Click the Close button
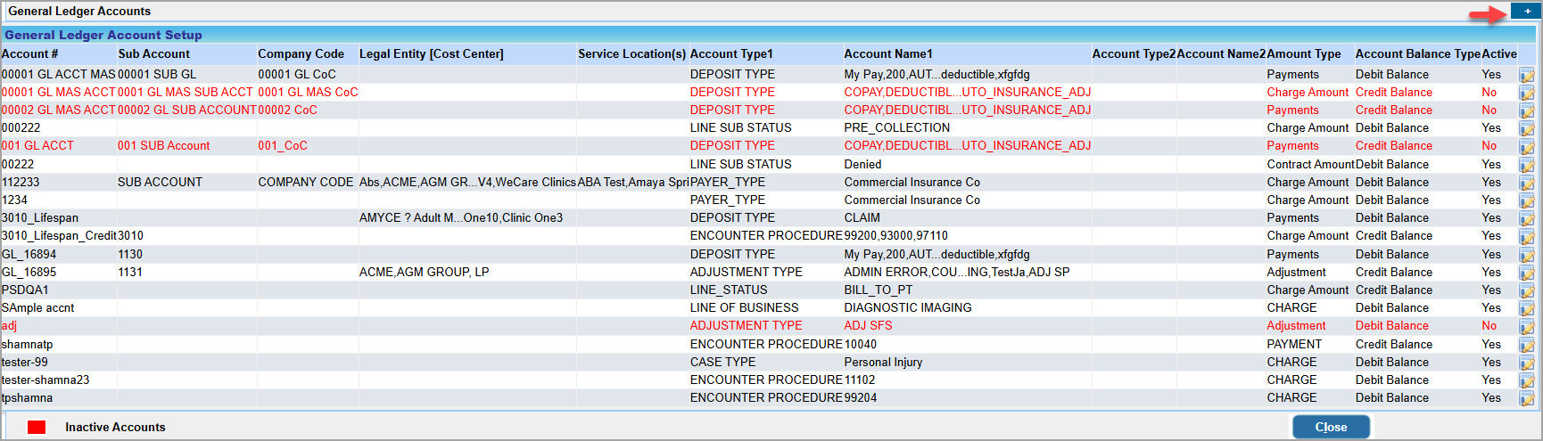The image size is (1543, 441). [x=1330, y=428]
